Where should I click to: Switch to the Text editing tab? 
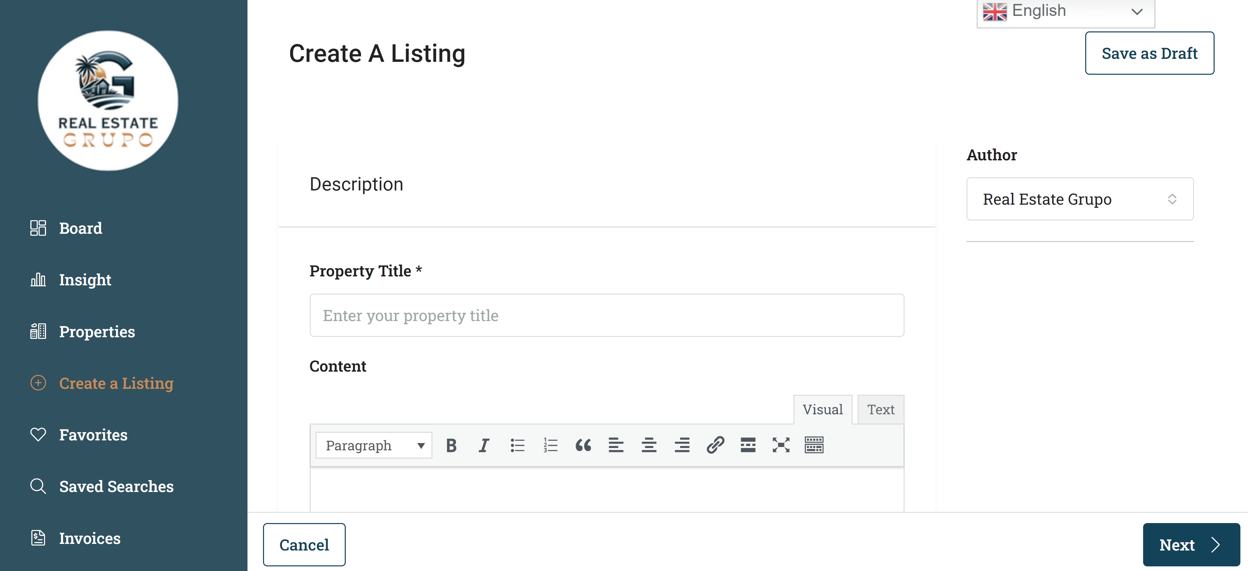[x=880, y=409]
